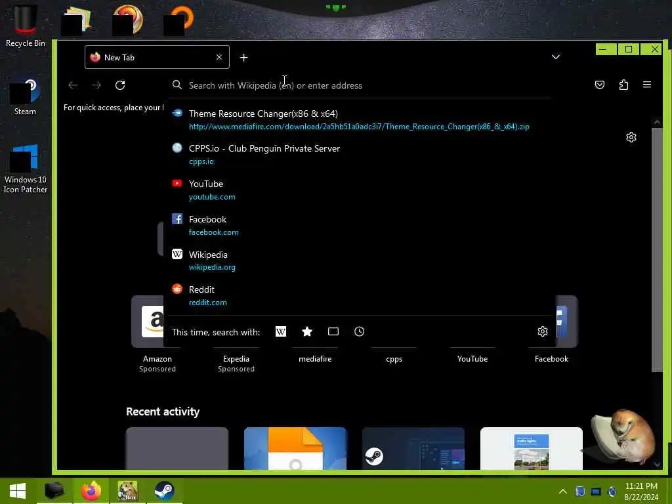Click the page vertical scrollbar thumb
The width and height of the screenshot is (672, 504).
coord(656,250)
